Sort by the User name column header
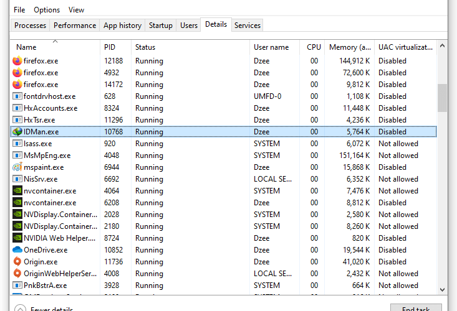 click(x=274, y=47)
